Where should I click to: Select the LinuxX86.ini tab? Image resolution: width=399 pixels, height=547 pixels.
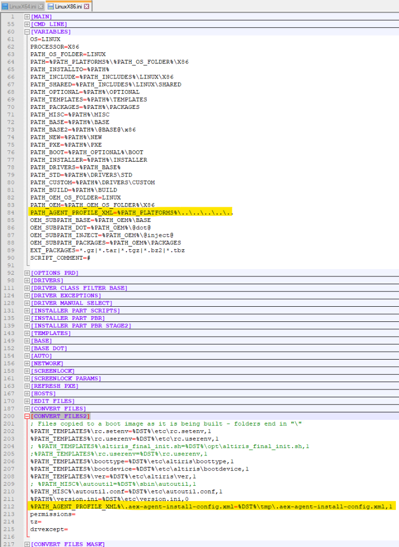(x=68, y=6)
